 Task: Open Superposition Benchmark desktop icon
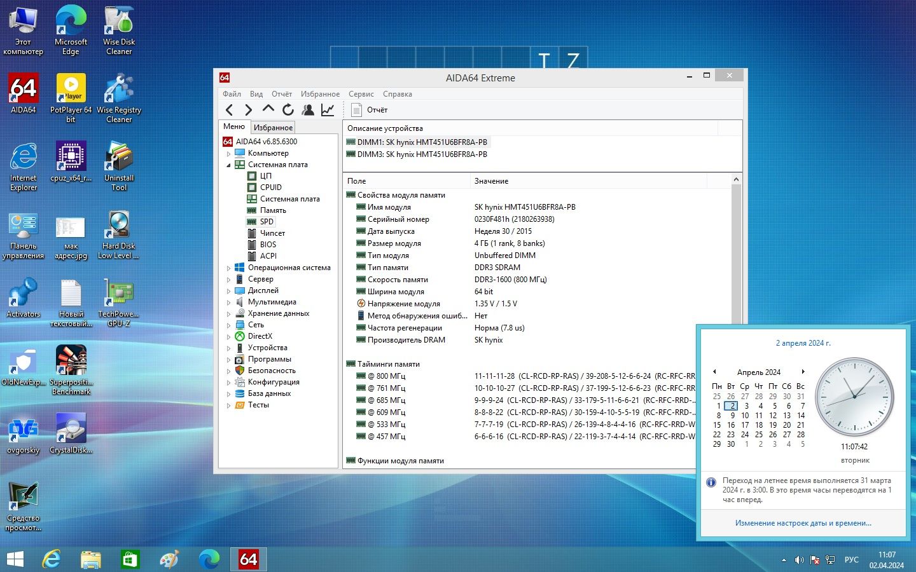[x=71, y=370]
